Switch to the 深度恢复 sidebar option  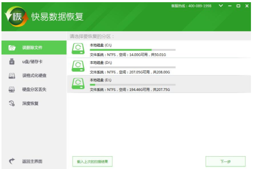tap(30, 103)
